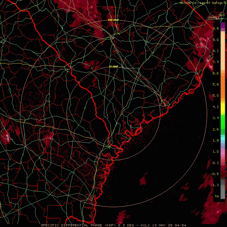This screenshot has width=227, height=227.
Task: Click the 50 NMI range ring label
Action: [113, 67]
